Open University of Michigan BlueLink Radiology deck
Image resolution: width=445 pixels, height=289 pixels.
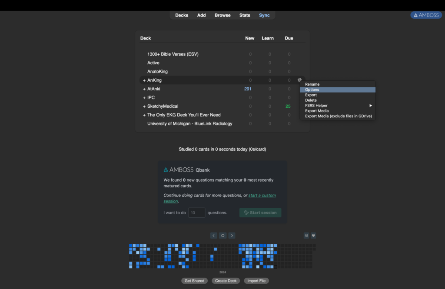(x=189, y=124)
